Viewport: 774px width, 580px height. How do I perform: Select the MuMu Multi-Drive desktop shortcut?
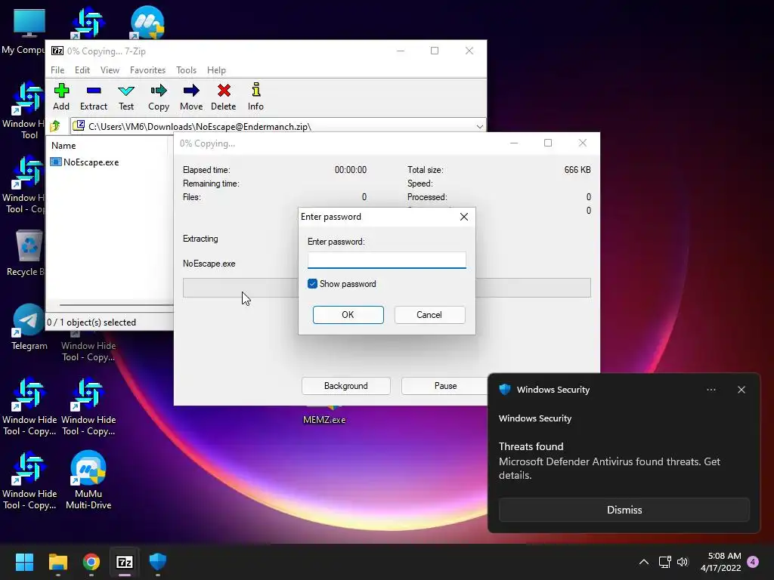[x=88, y=480]
